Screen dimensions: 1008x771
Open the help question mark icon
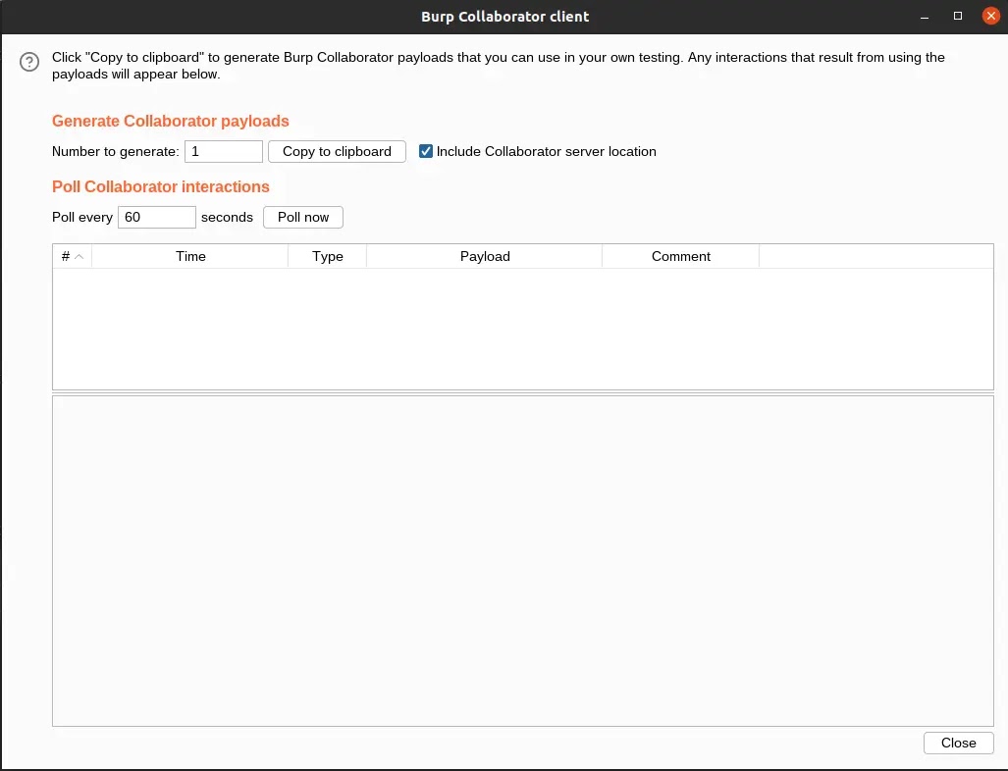29,62
